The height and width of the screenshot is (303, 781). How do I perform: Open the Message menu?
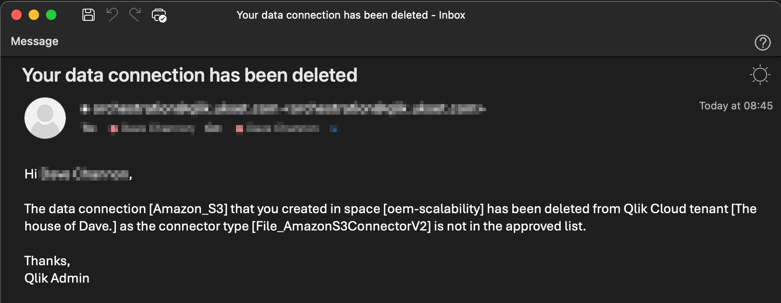click(34, 41)
